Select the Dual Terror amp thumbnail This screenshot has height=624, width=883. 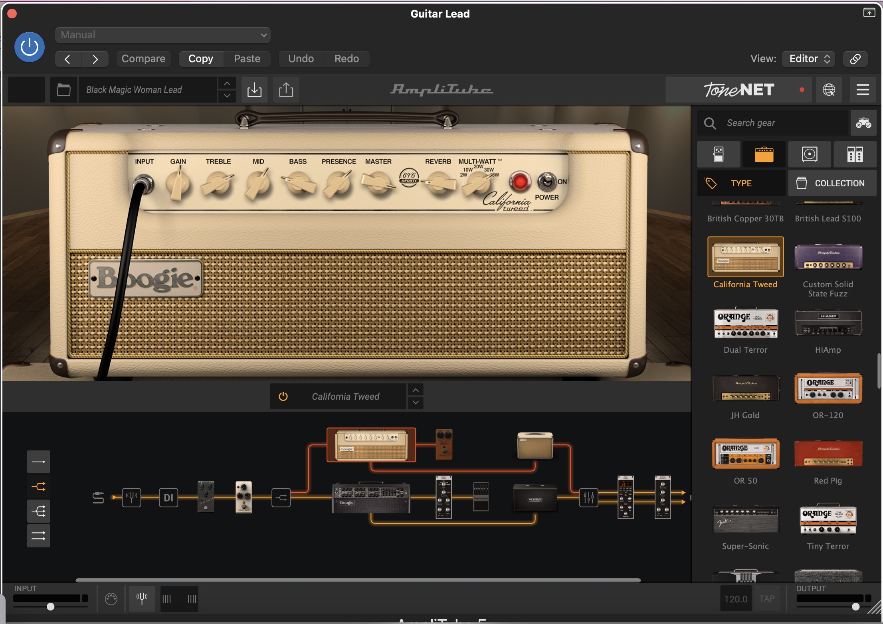[x=745, y=323]
